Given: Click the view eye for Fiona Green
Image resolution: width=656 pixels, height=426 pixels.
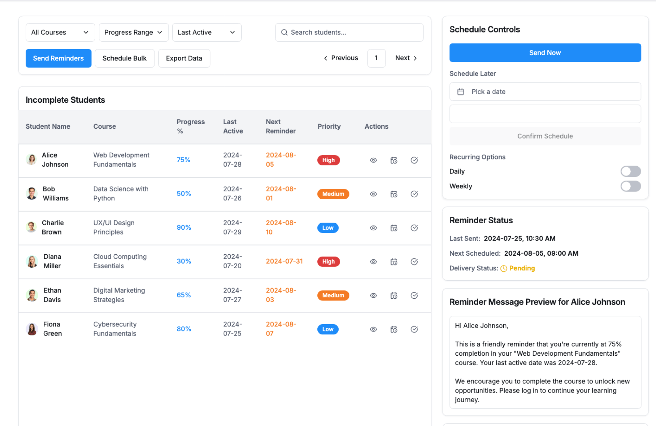Looking at the screenshot, I should [x=373, y=329].
